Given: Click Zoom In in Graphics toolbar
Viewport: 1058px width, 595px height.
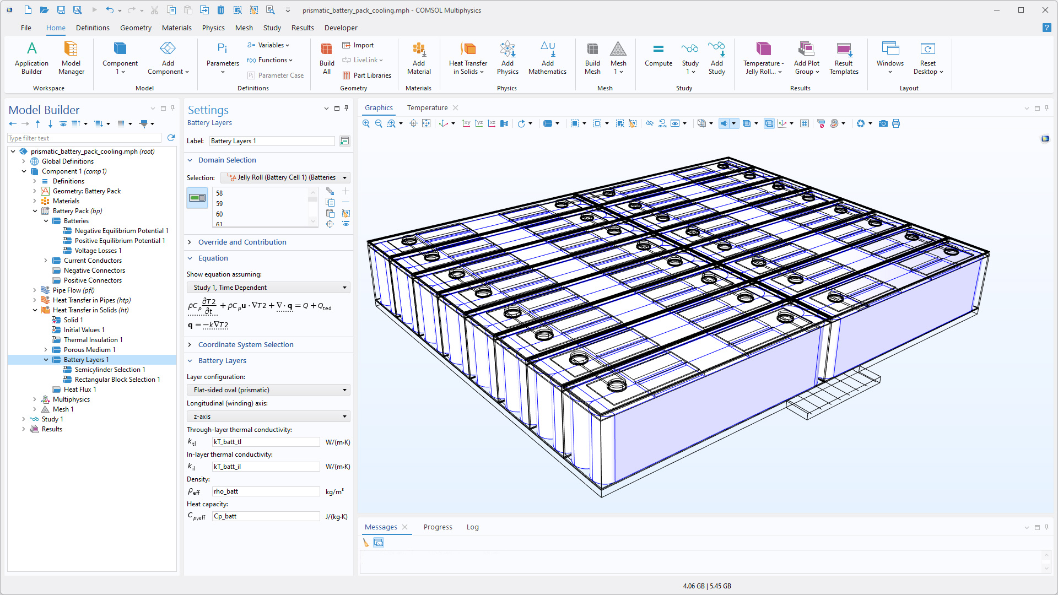Looking at the screenshot, I should [366, 123].
